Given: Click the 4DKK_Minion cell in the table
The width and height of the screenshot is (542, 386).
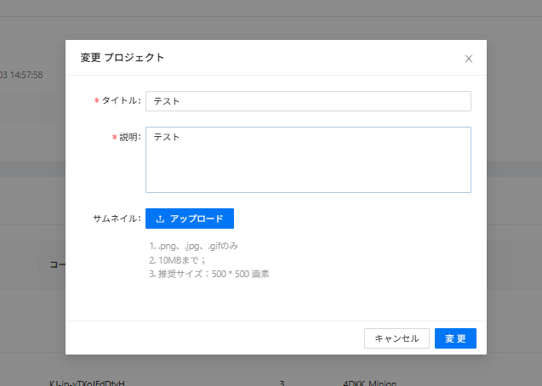Looking at the screenshot, I should 369,383.
